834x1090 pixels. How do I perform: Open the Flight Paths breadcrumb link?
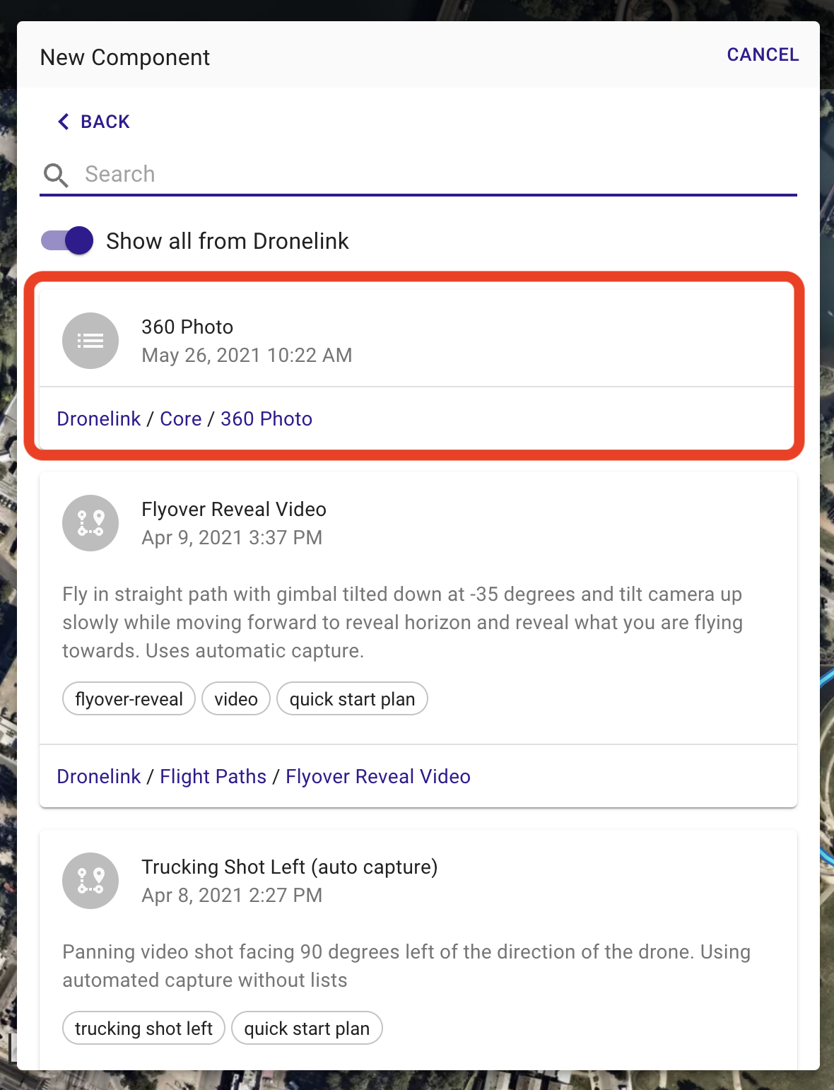point(213,776)
